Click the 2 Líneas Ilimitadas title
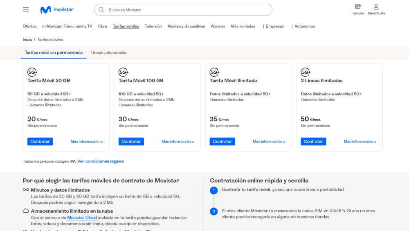Viewport: 409px width, 231px height. click(x=321, y=81)
